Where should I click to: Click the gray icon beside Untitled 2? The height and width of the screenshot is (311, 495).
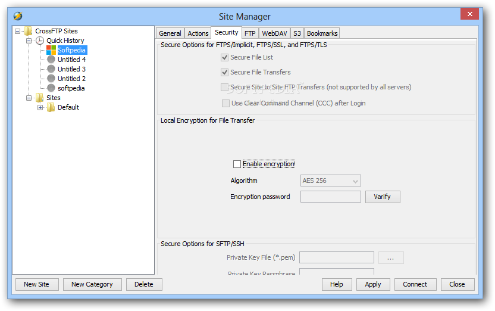(x=51, y=79)
